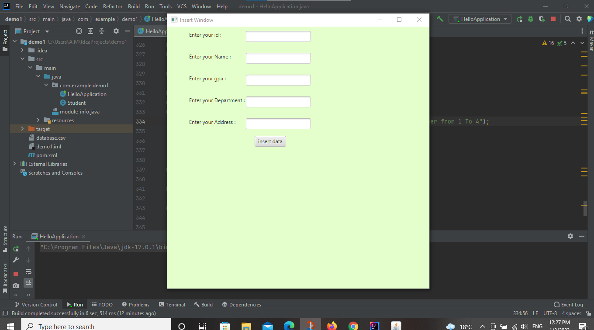Open the Refactor menu
The image size is (594, 330).
[x=113, y=7]
